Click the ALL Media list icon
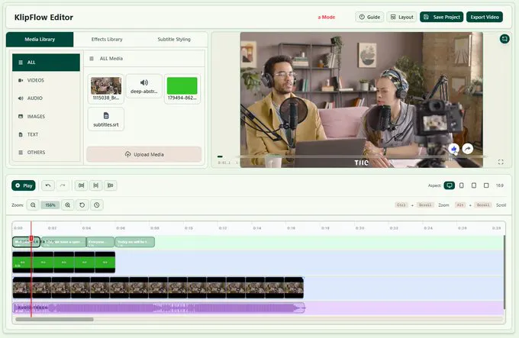Screen dimensions: 519x338 coord(92,59)
